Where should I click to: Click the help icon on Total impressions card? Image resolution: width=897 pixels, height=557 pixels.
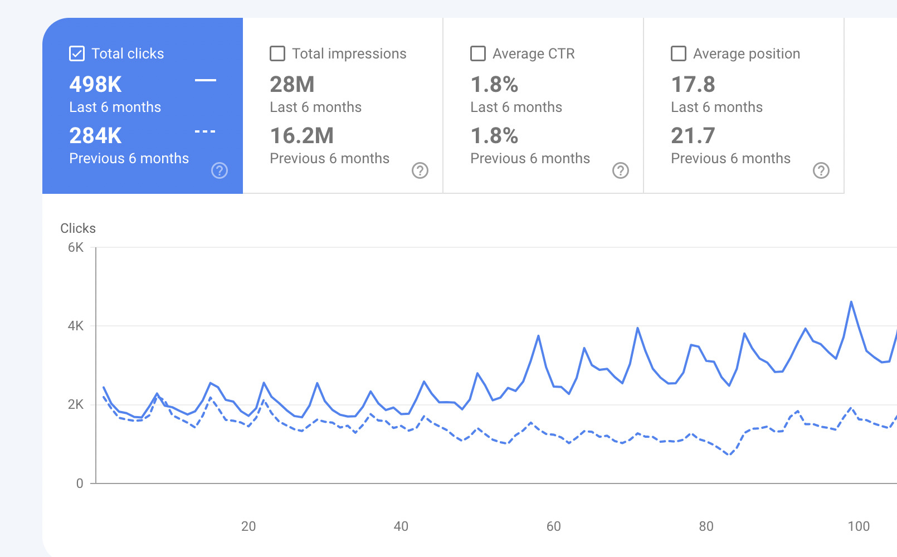click(420, 170)
